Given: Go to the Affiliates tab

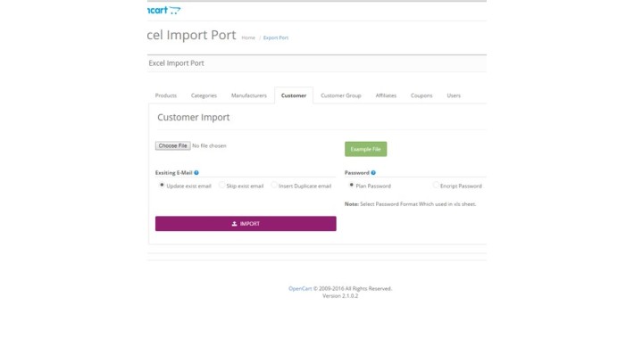Looking at the screenshot, I should pyautogui.click(x=386, y=95).
